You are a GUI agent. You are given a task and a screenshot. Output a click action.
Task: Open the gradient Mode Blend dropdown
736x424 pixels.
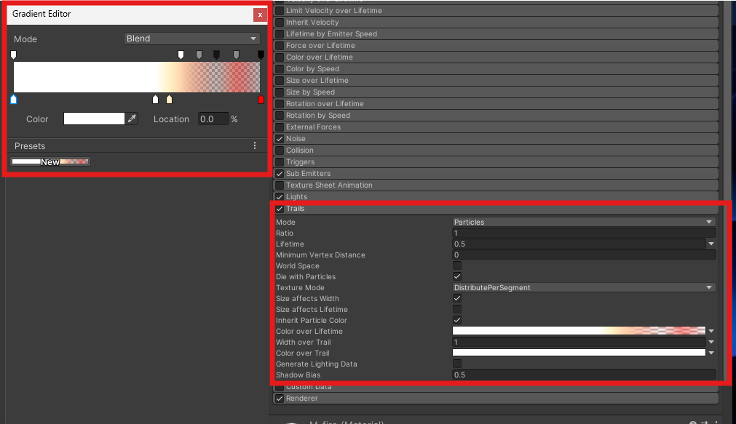tap(191, 39)
